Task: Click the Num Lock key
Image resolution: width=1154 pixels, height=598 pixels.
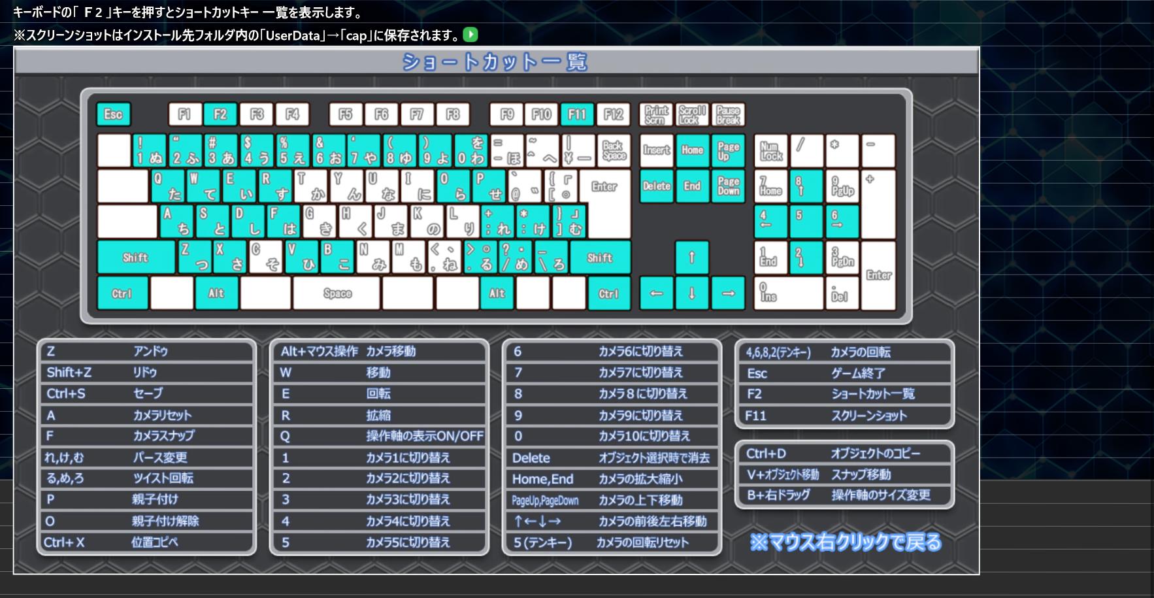Action: (x=771, y=151)
